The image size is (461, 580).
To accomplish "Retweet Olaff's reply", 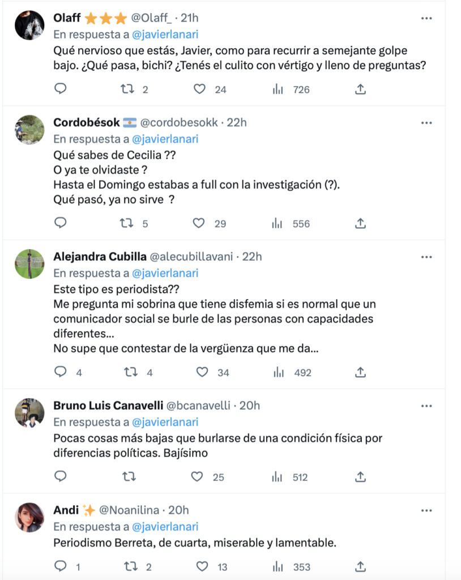I will 127,89.
